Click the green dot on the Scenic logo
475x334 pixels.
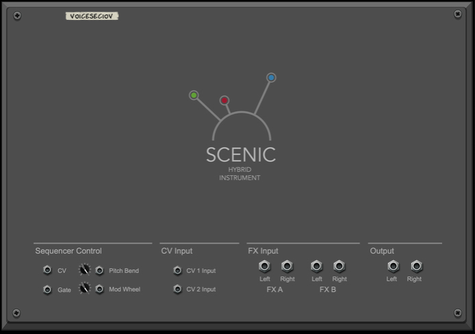click(194, 96)
